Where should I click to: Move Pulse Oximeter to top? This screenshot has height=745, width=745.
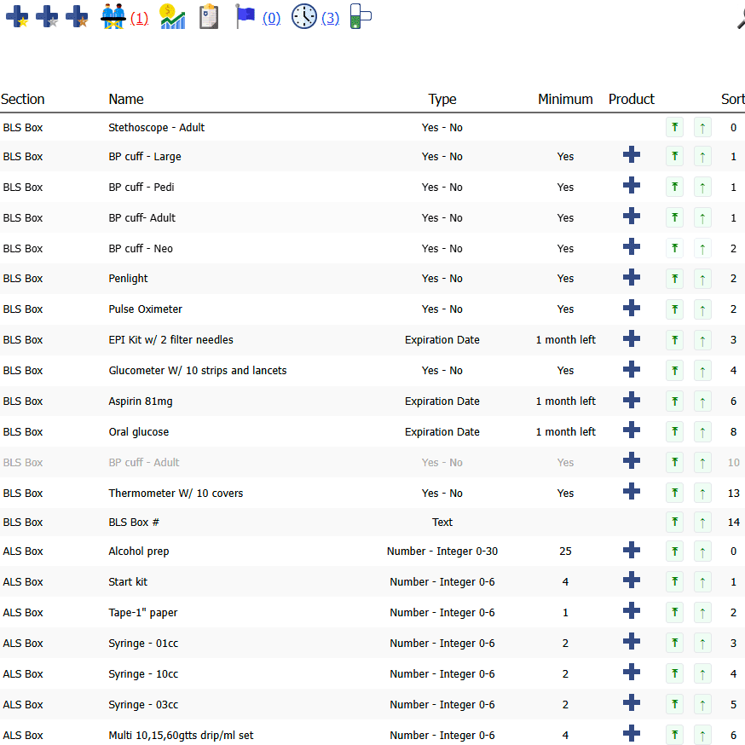[675, 309]
